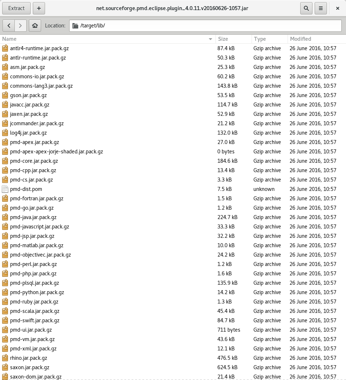Select file name pmd-perl.jar.pack.gz
The width and height of the screenshot is (346, 380).
(x=34, y=264)
